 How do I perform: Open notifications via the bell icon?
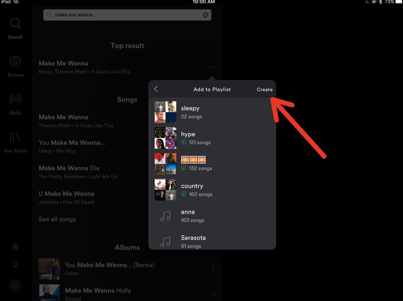15,264
